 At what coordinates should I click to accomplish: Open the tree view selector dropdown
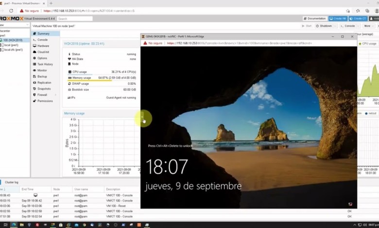[x=27, y=25]
